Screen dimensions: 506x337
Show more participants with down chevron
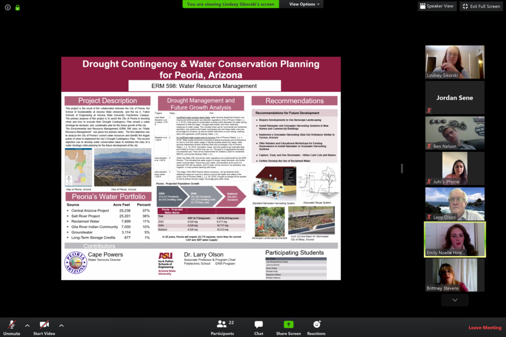(x=455, y=300)
